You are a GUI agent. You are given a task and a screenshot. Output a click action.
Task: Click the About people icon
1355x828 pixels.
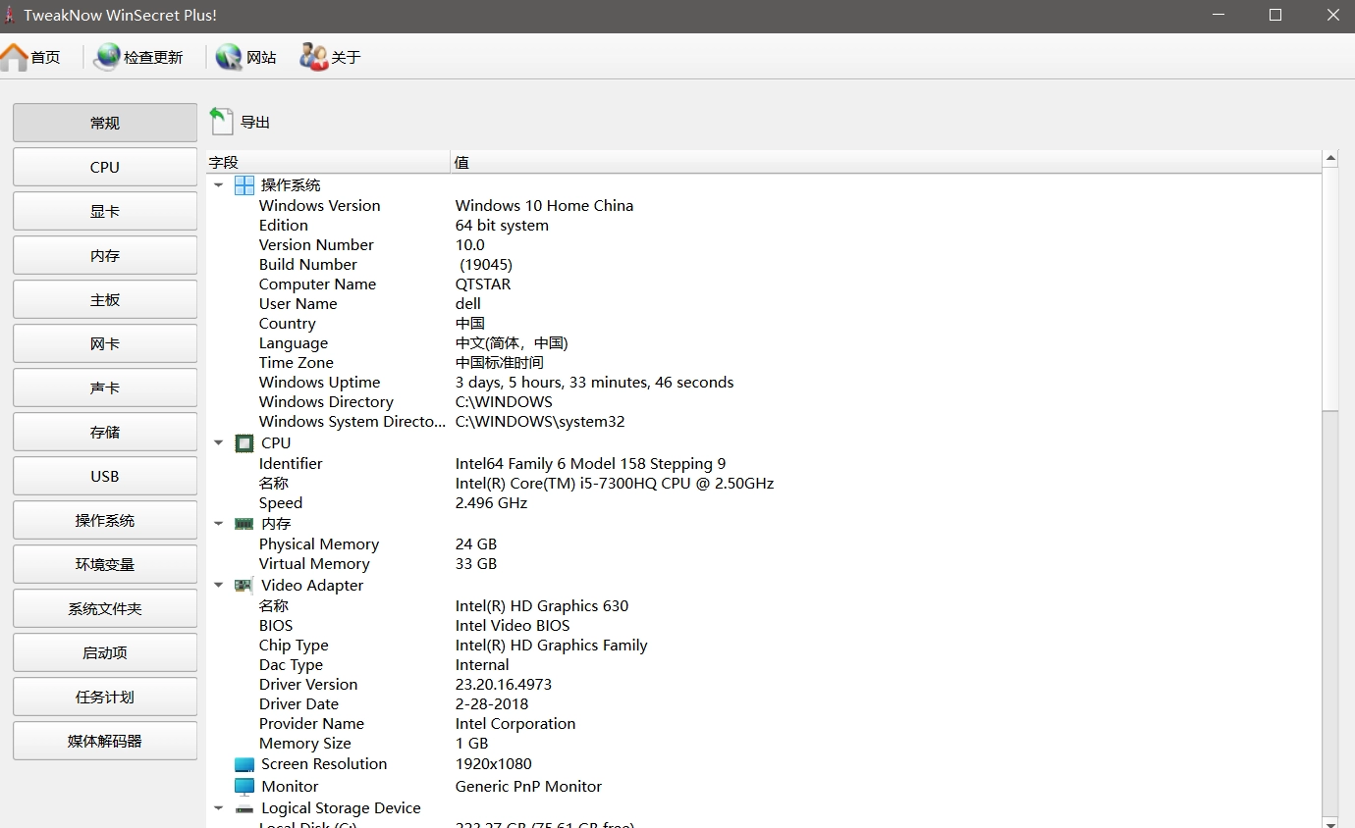coord(314,57)
